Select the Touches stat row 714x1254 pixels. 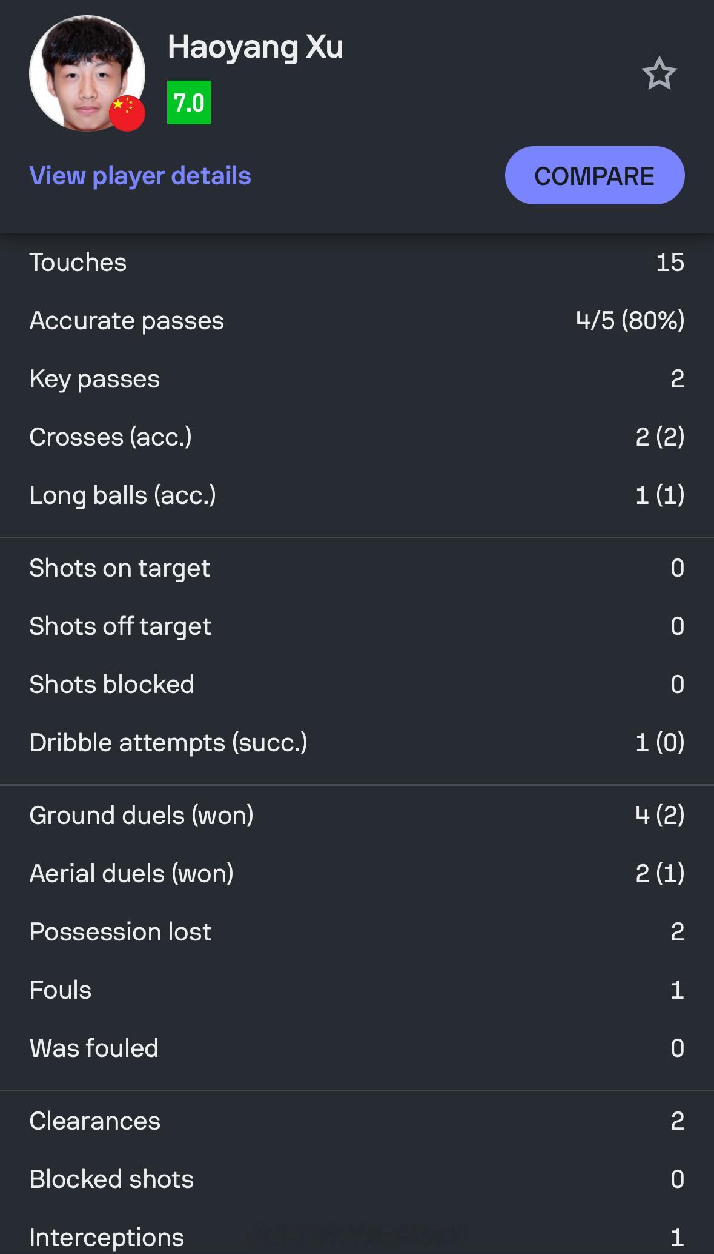[357, 263]
